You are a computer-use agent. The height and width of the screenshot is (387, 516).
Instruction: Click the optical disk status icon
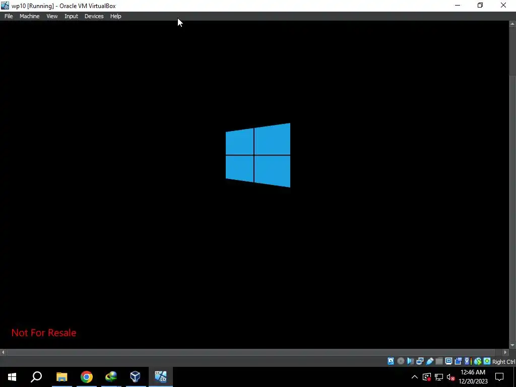[401, 361]
